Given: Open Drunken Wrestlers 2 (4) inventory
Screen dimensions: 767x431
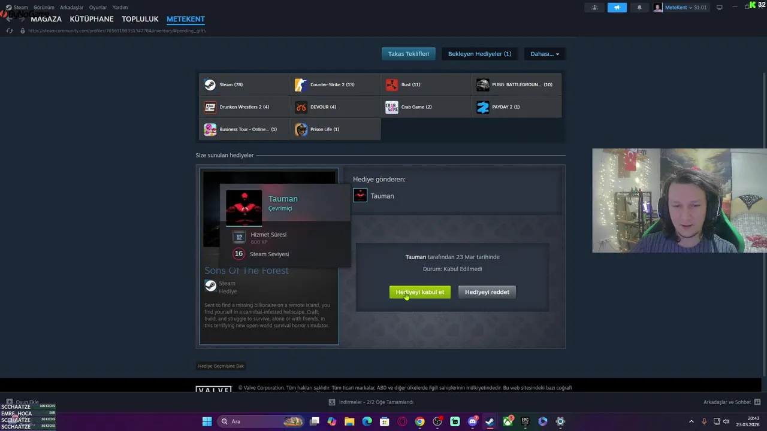Looking at the screenshot, I should click(244, 107).
